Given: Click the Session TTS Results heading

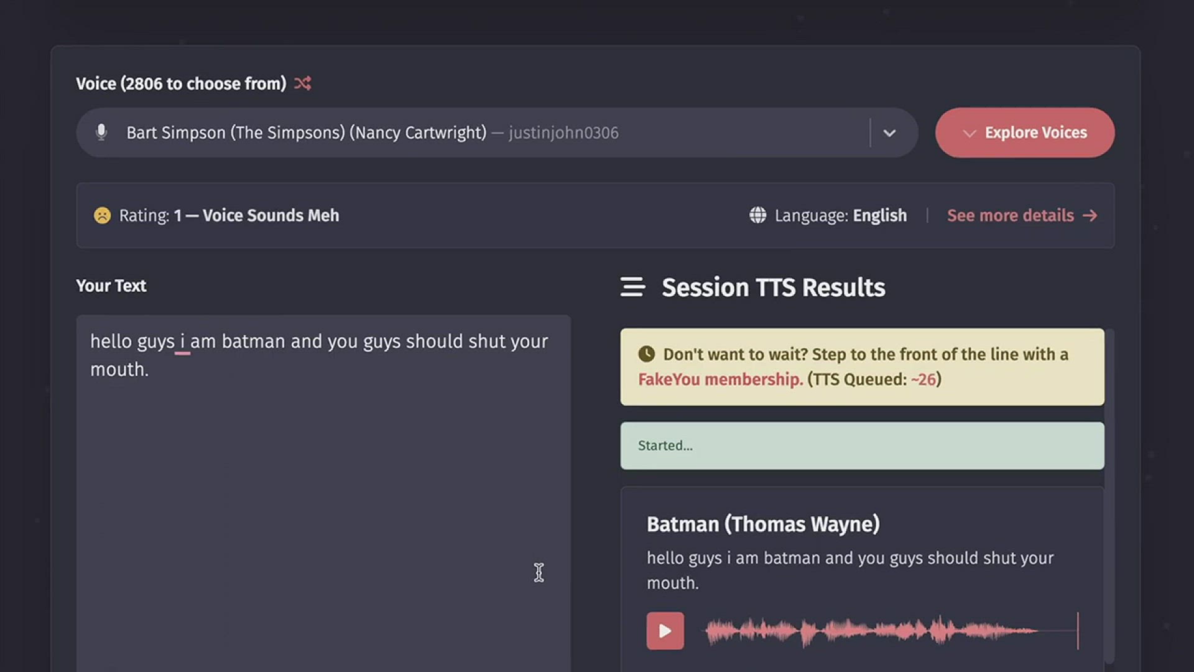Looking at the screenshot, I should 773,287.
